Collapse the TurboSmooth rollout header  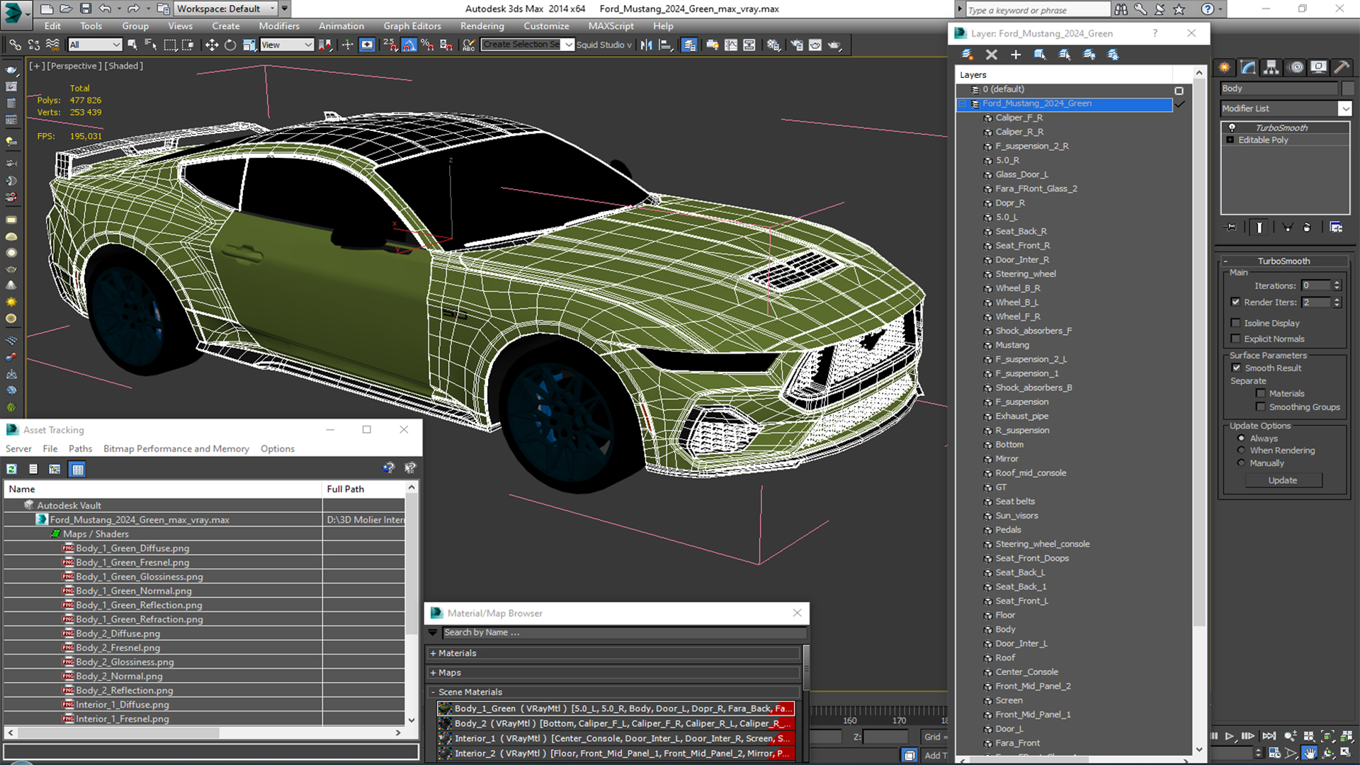pyautogui.click(x=1283, y=261)
